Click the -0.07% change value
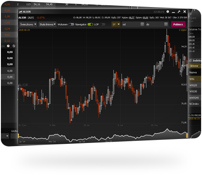The width and height of the screenshot is (202, 176). coord(41,18)
